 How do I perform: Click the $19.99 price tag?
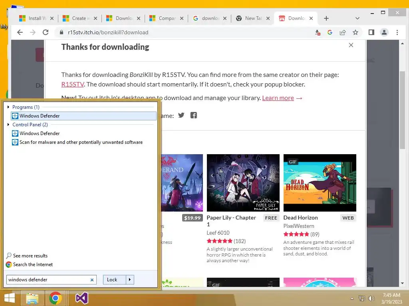coord(193,218)
